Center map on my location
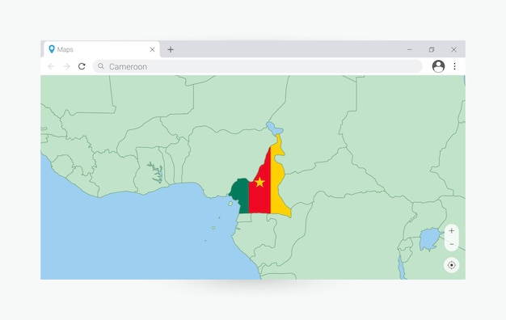The width and height of the screenshot is (506, 320). coord(452,265)
